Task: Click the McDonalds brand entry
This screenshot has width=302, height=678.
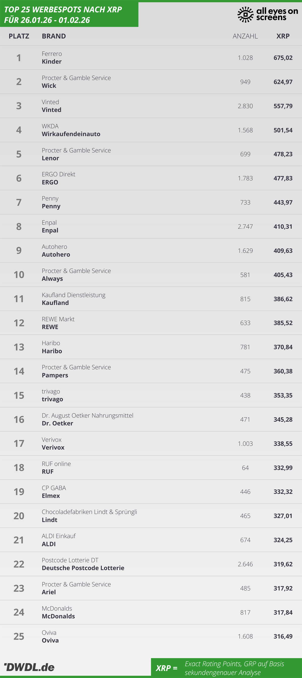Action: (x=58, y=616)
